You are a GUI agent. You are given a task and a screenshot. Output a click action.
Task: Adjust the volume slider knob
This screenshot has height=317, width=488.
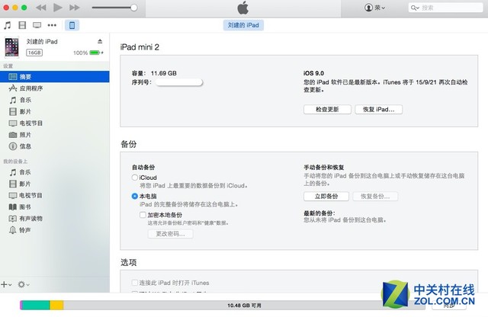(x=134, y=8)
